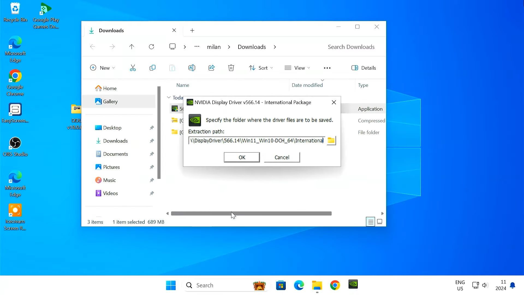Open the Sort dropdown menu

click(x=261, y=68)
